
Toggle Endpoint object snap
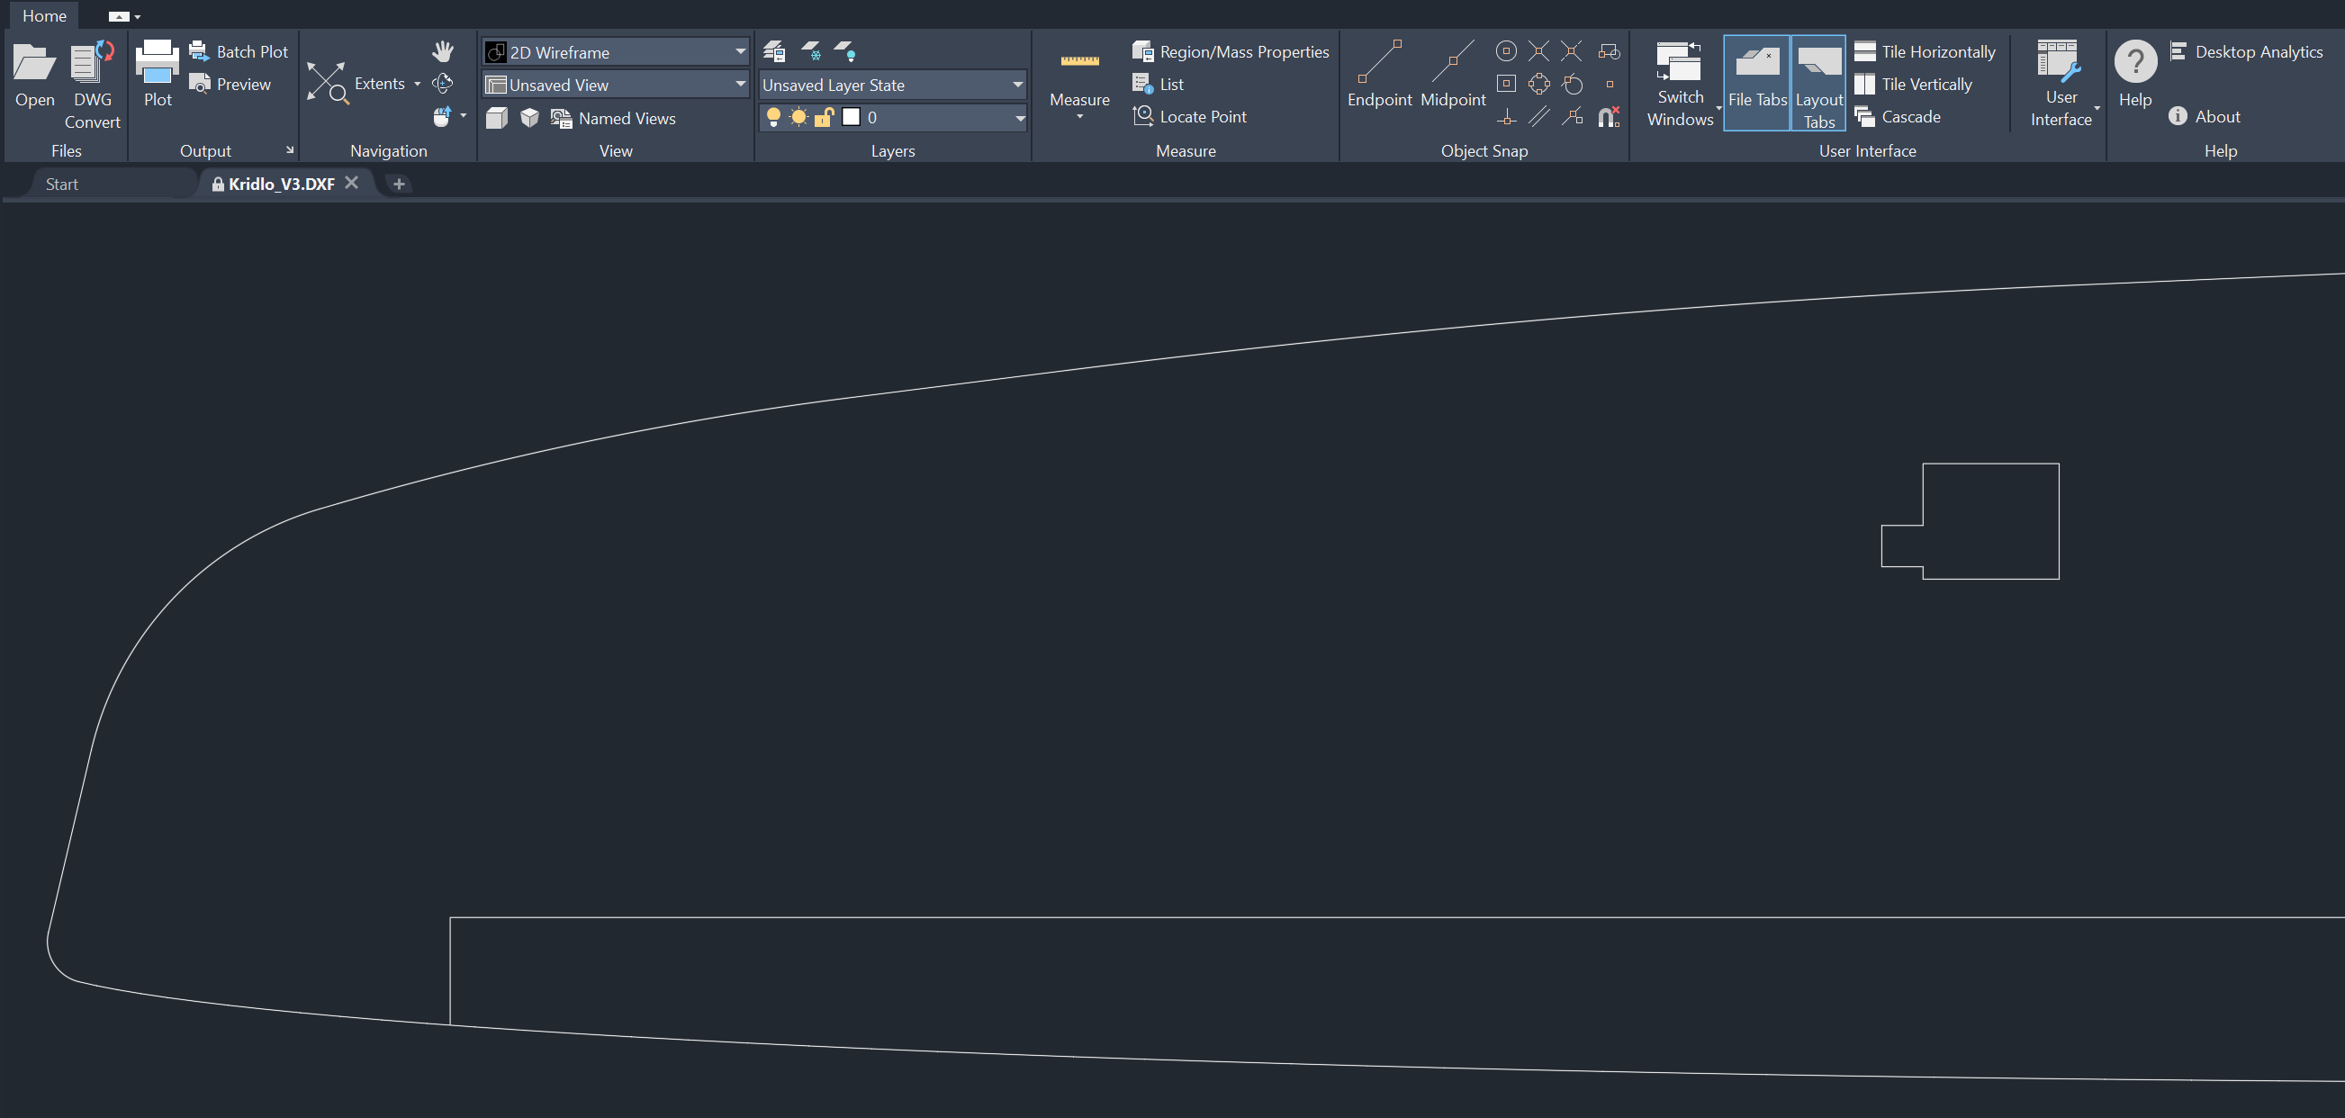[1379, 64]
